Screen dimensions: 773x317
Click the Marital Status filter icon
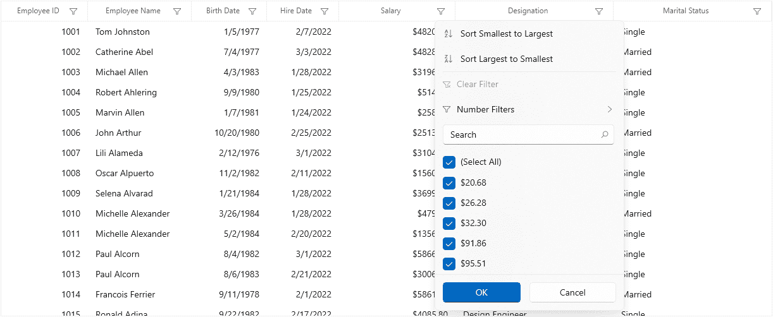point(757,11)
